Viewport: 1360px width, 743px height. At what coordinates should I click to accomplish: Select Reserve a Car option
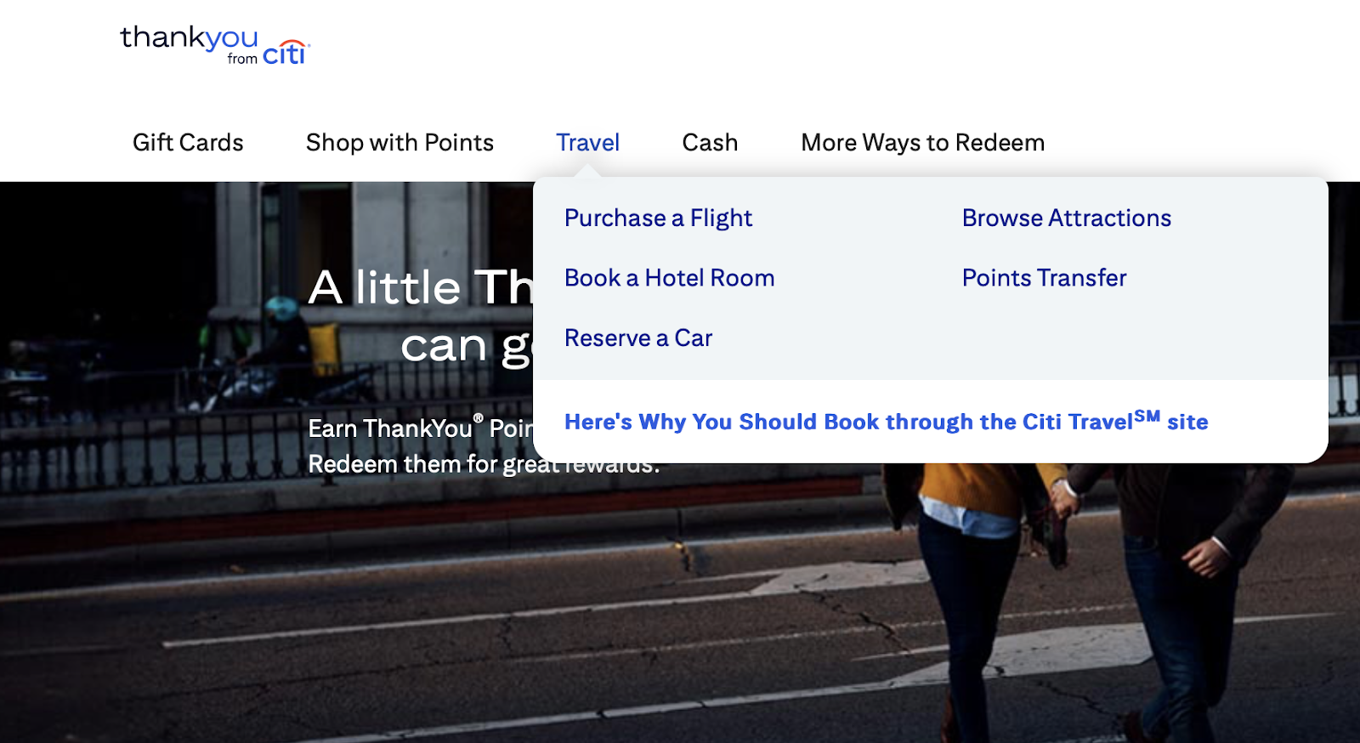[638, 338]
